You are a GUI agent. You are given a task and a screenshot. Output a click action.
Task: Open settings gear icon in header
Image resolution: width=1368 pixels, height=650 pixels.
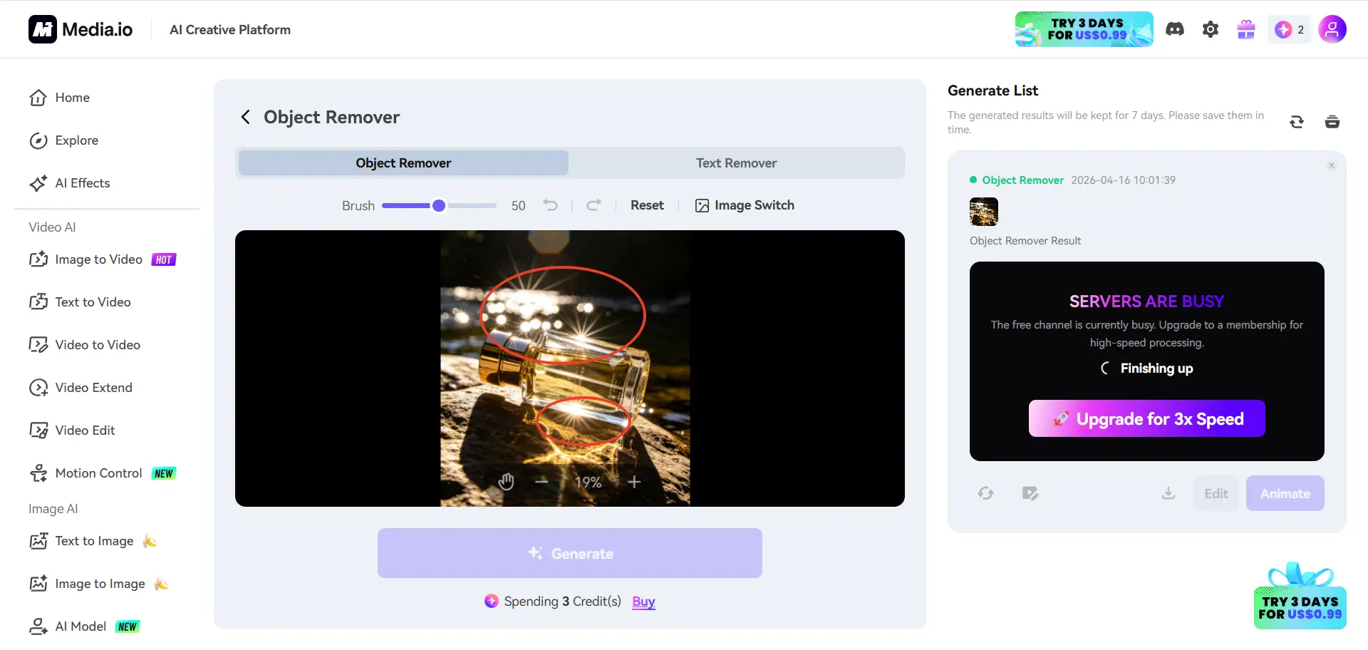click(x=1211, y=29)
